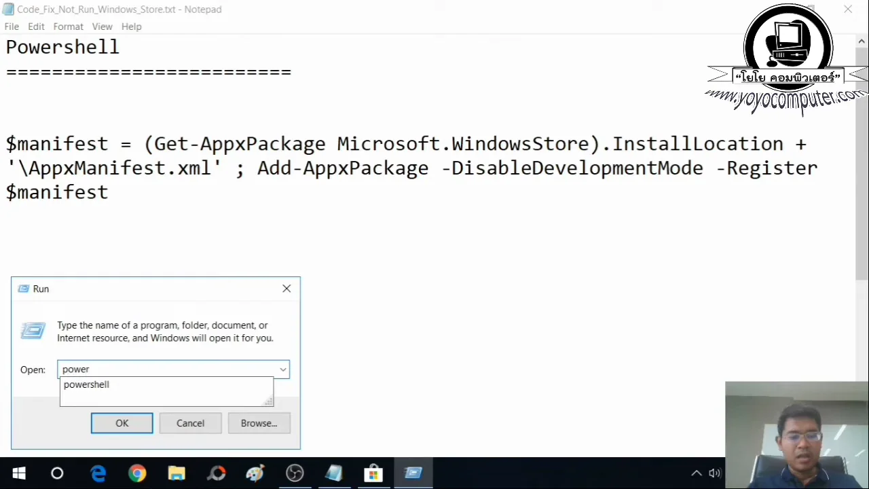Expand hidden icons in the system tray
This screenshot has height=489, width=869.
click(x=697, y=473)
